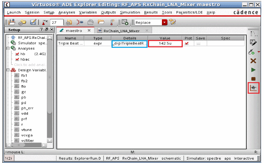Click the plot waveform icon
264x163 pixels.
(x=253, y=88)
